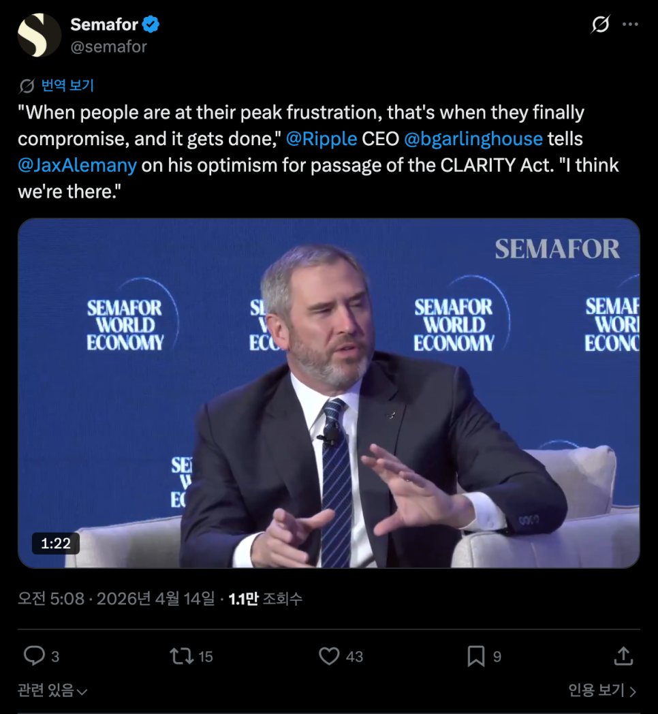Bookmark this post
The height and width of the screenshot is (714, 658).
[x=475, y=656]
